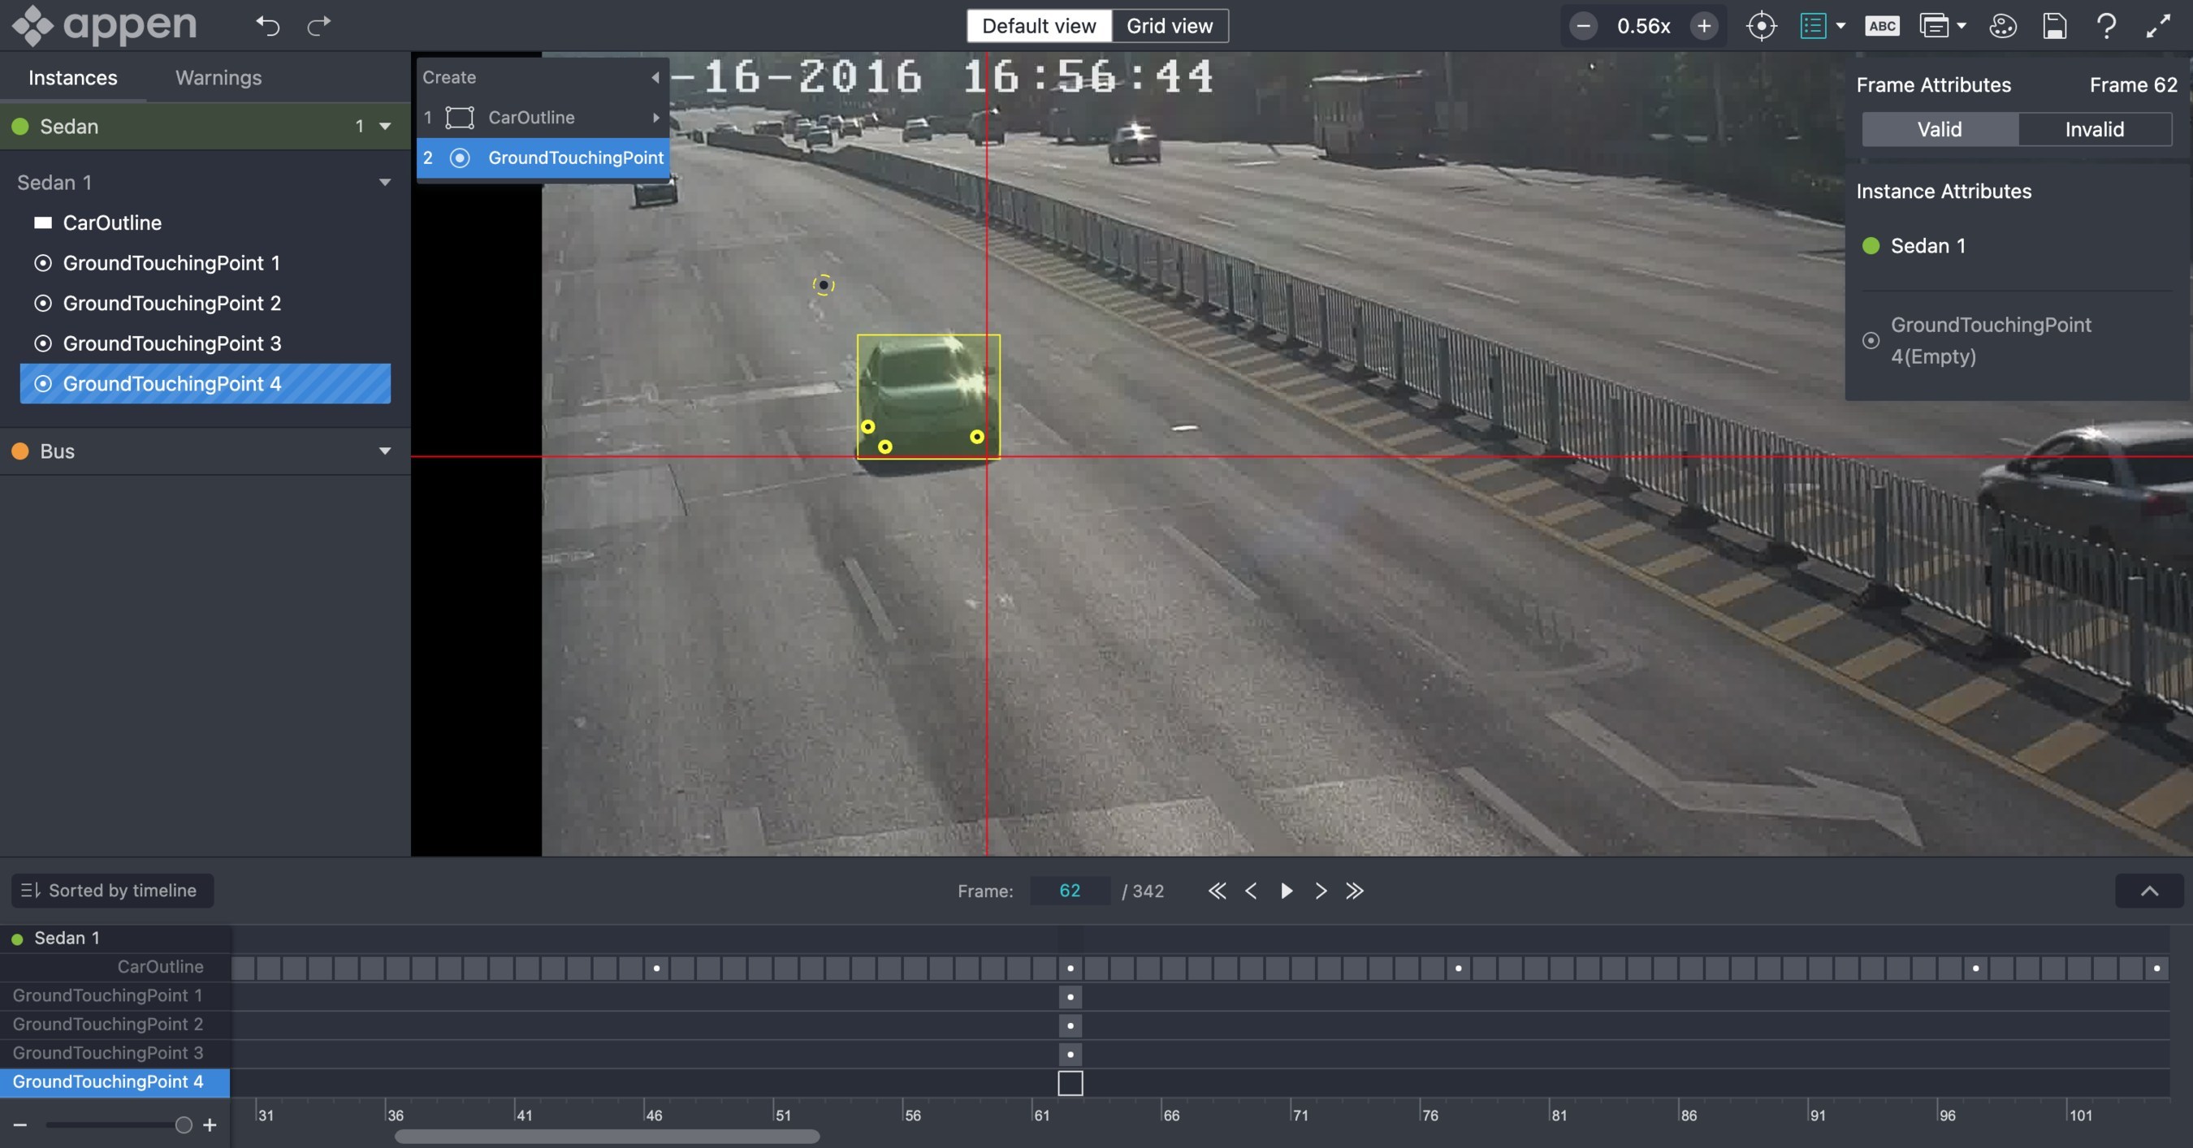Click the frame number input field
Viewport: 2193px width, 1148px height.
pyautogui.click(x=1069, y=891)
